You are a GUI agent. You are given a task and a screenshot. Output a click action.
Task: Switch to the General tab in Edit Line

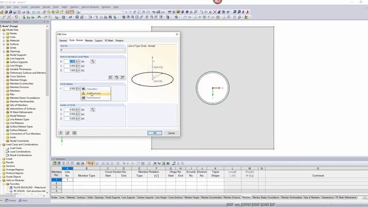pos(63,41)
